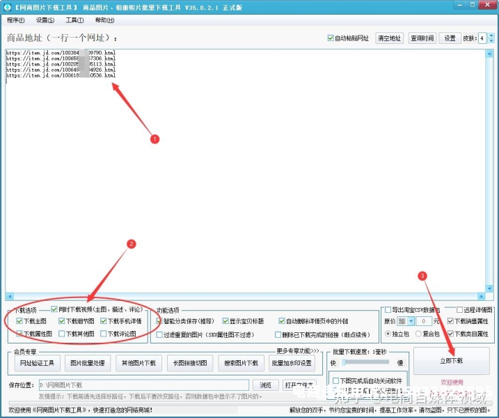
Task: Select the 独立包 radio button
Action: click(388, 334)
